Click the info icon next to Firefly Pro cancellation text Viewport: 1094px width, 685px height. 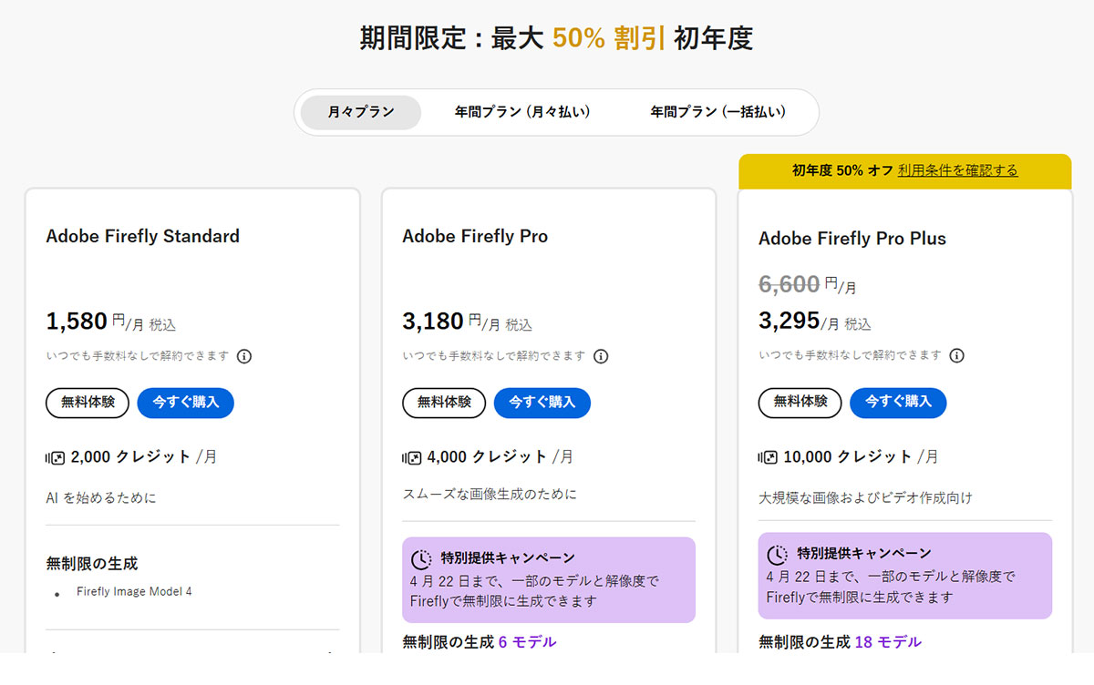click(601, 357)
